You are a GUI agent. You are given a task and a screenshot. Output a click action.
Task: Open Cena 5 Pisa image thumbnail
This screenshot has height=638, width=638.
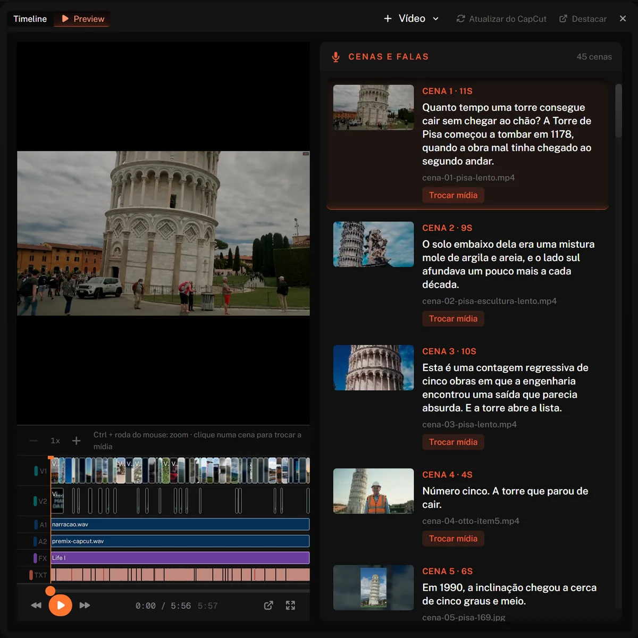click(x=373, y=587)
